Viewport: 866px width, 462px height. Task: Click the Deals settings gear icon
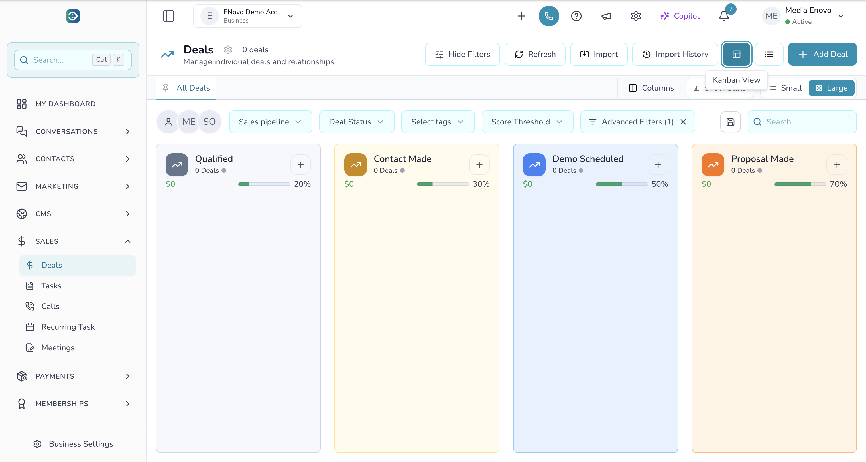(x=228, y=50)
